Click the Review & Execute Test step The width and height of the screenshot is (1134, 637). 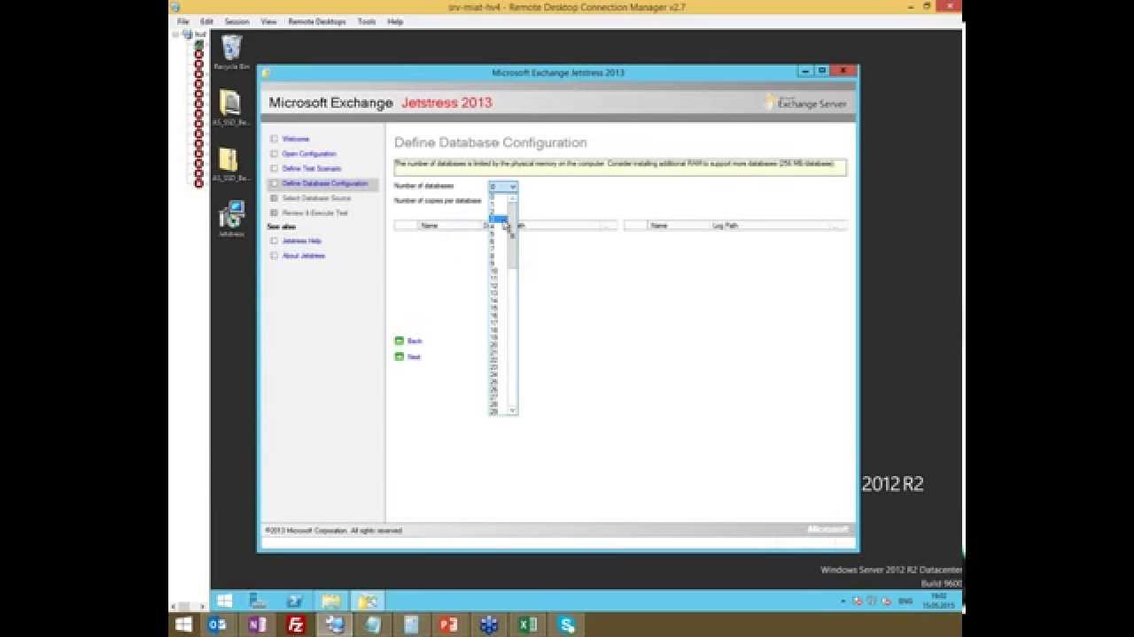[x=315, y=213]
